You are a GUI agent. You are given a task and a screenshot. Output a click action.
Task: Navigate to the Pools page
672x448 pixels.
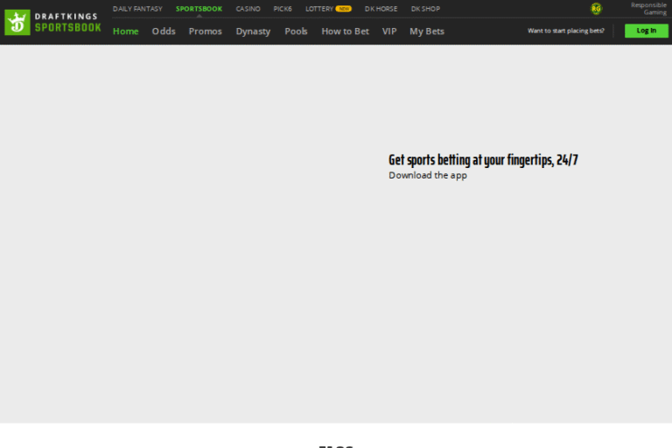click(x=296, y=31)
